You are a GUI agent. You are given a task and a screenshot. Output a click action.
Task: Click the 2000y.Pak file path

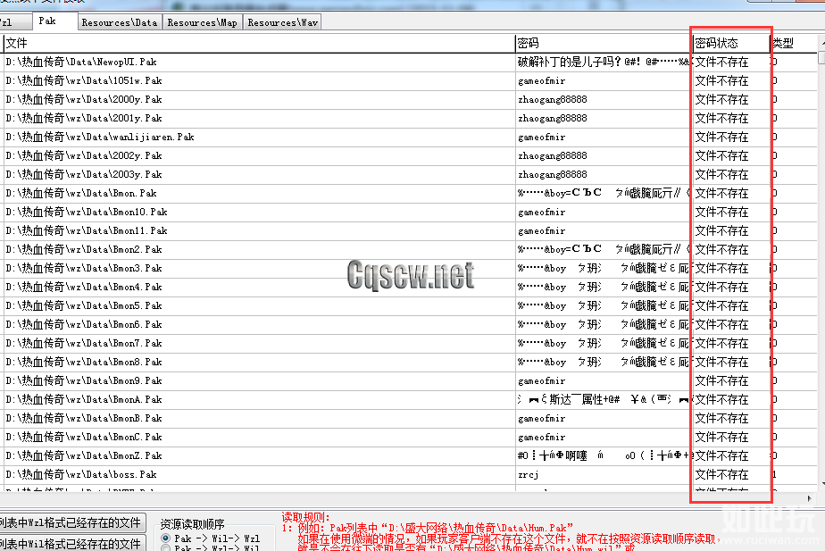point(84,99)
